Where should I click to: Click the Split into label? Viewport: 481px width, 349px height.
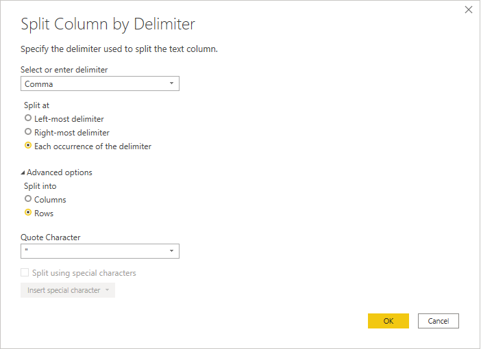[40, 186]
